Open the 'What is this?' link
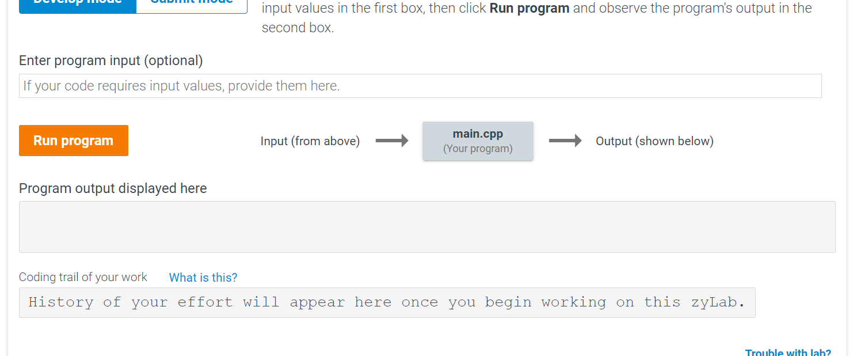Viewport: 853px width, 356px height. point(203,278)
